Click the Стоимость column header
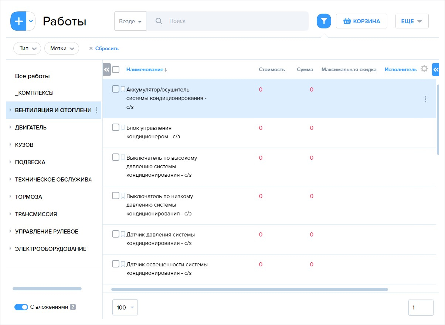Image resolution: width=445 pixels, height=325 pixels. (x=272, y=69)
